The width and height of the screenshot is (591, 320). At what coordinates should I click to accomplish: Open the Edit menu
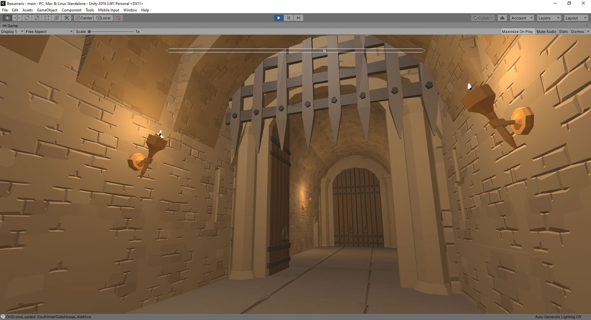tap(15, 10)
